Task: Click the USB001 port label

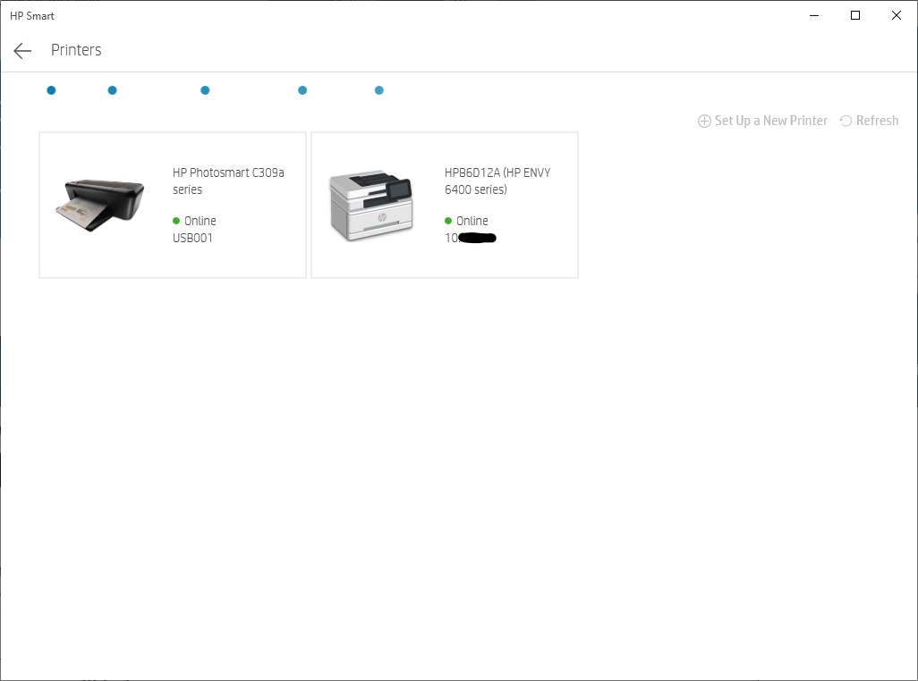Action: [192, 238]
